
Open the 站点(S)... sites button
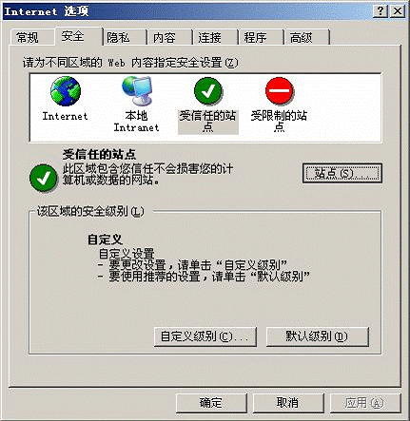(x=342, y=173)
